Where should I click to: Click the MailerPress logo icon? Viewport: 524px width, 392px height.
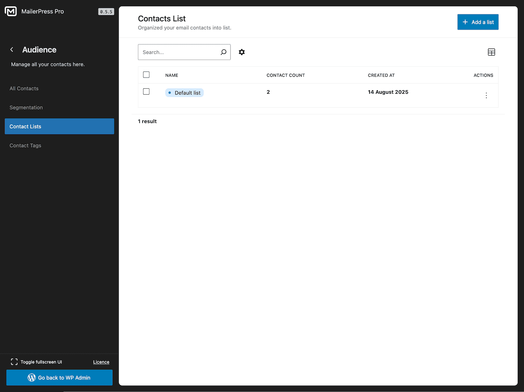(11, 12)
